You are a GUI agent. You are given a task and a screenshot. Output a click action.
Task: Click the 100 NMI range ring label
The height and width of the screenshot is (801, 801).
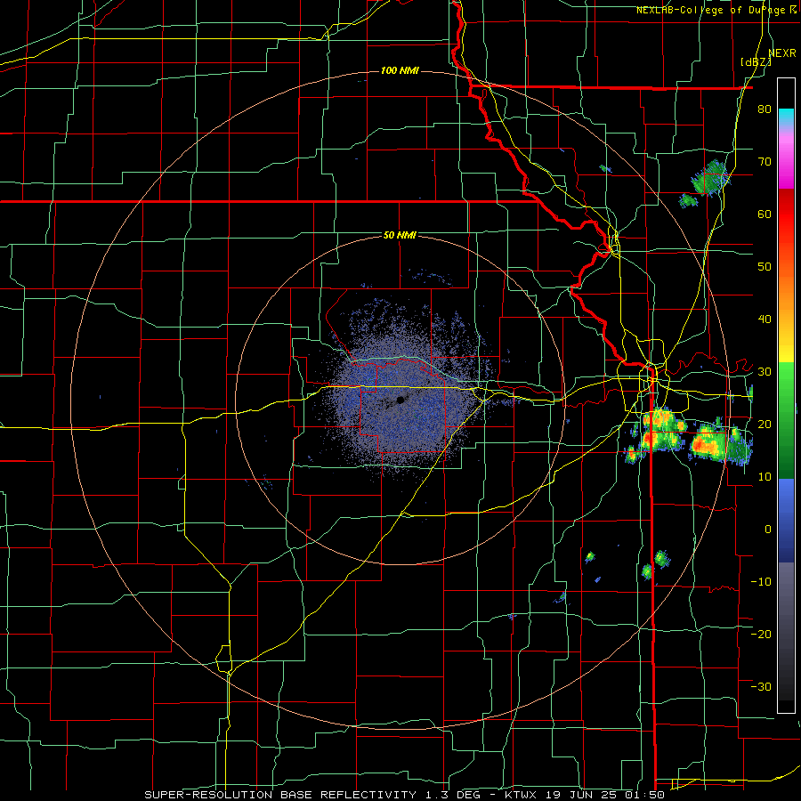(x=400, y=70)
